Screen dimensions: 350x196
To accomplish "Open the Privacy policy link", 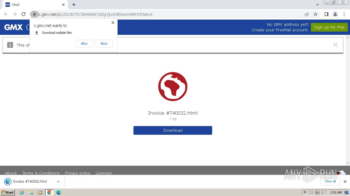I will pyautogui.click(x=78, y=173).
